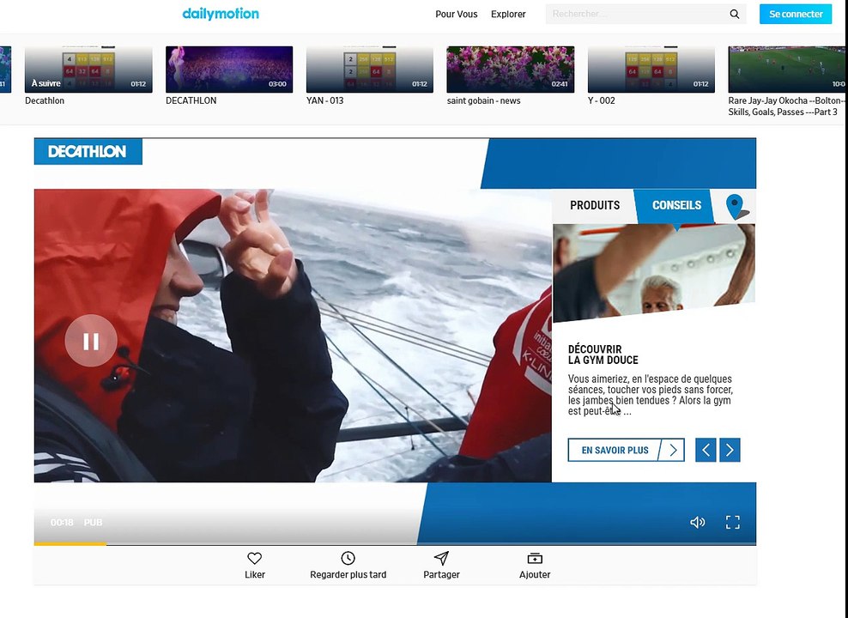848x618 pixels.
Task: Open the YAN - 013 video thumbnail
Action: (370, 70)
